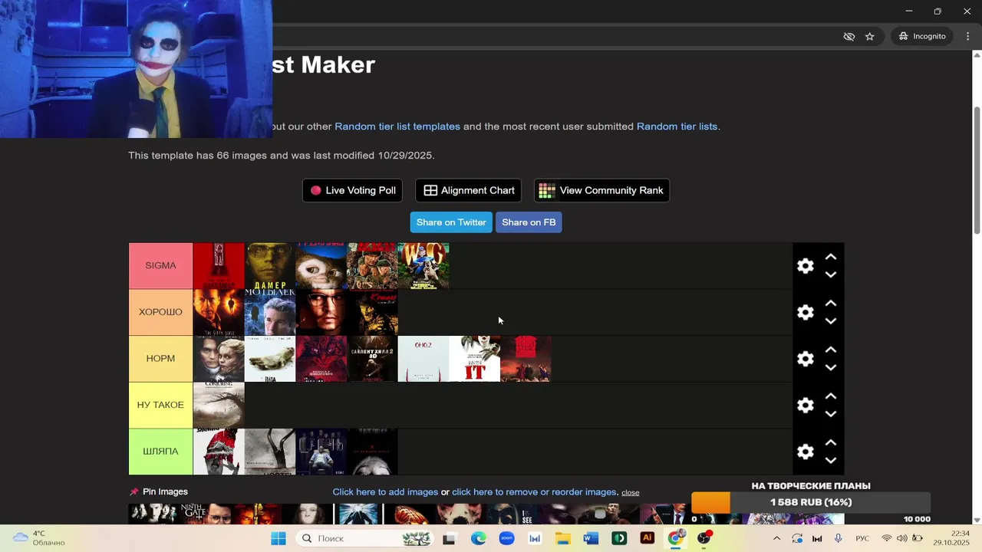
Task: Move ХОРОШО row down with arrow
Action: point(831,321)
